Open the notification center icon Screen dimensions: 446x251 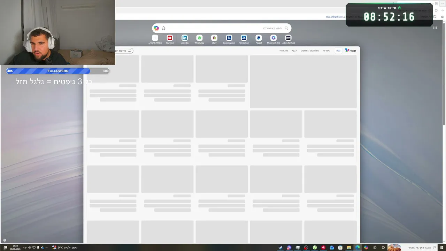[x=5, y=248]
